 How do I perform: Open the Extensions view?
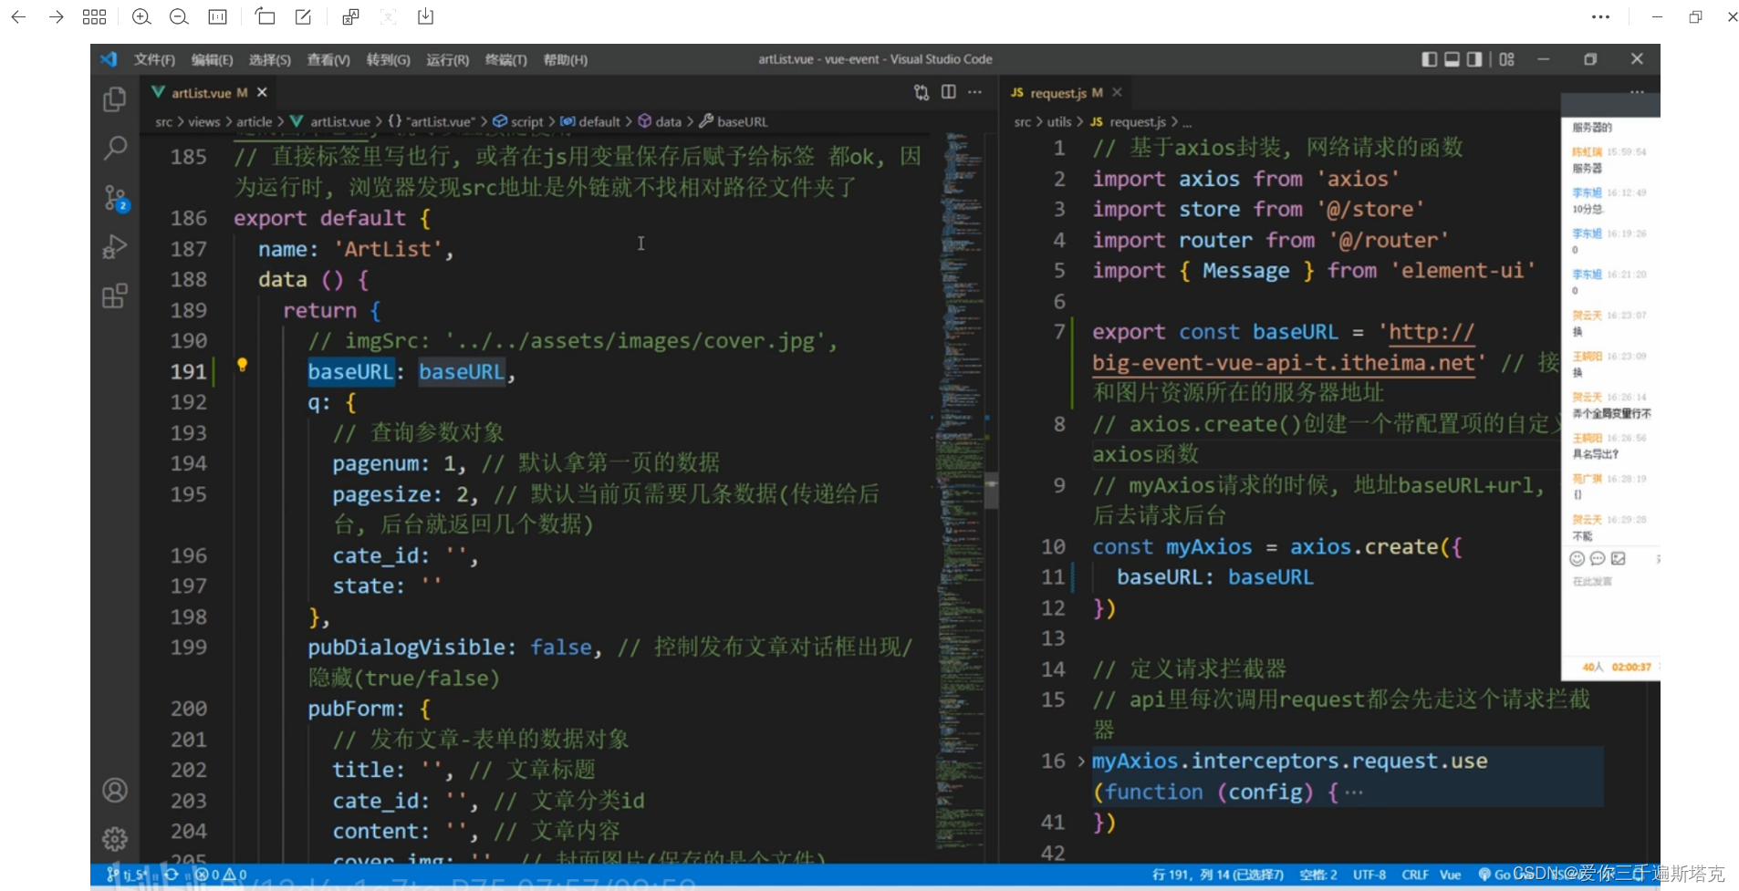click(x=115, y=295)
